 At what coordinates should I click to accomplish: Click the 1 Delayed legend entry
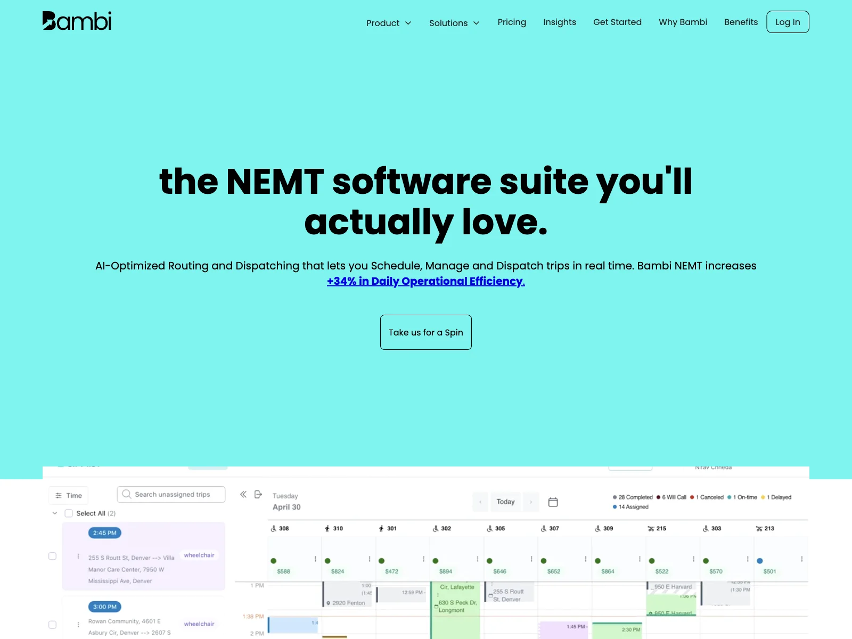pos(776,497)
